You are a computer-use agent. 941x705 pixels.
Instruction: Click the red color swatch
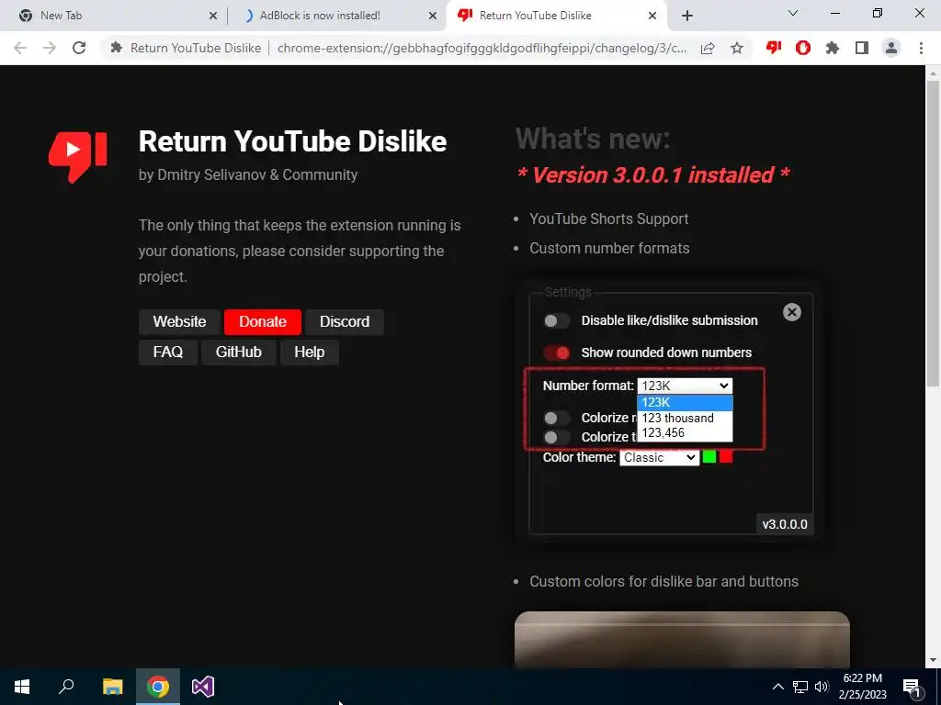coord(726,457)
